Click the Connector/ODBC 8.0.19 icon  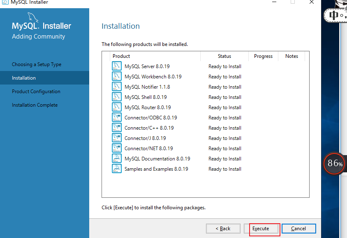(x=117, y=117)
